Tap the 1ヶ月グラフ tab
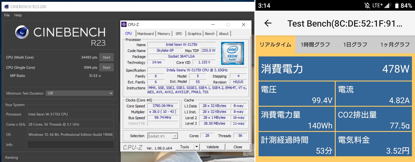This screenshot has height=162, width=415. [x=395, y=44]
